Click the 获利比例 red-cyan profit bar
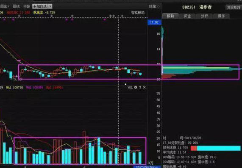The image size is (242, 168). point(216,148)
